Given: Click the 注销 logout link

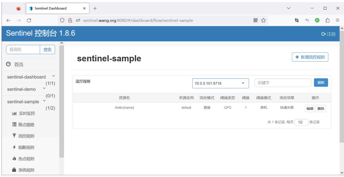Looking at the screenshot, I should coord(328,34).
